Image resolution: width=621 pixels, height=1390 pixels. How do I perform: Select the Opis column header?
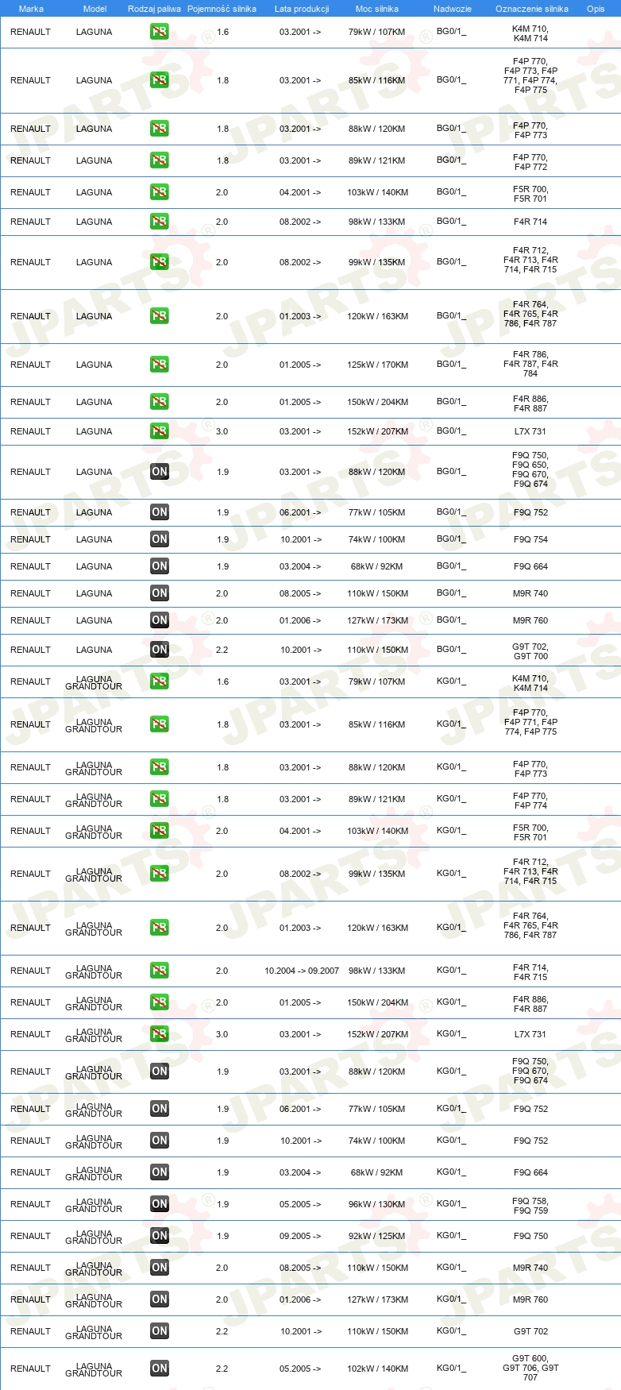click(596, 9)
